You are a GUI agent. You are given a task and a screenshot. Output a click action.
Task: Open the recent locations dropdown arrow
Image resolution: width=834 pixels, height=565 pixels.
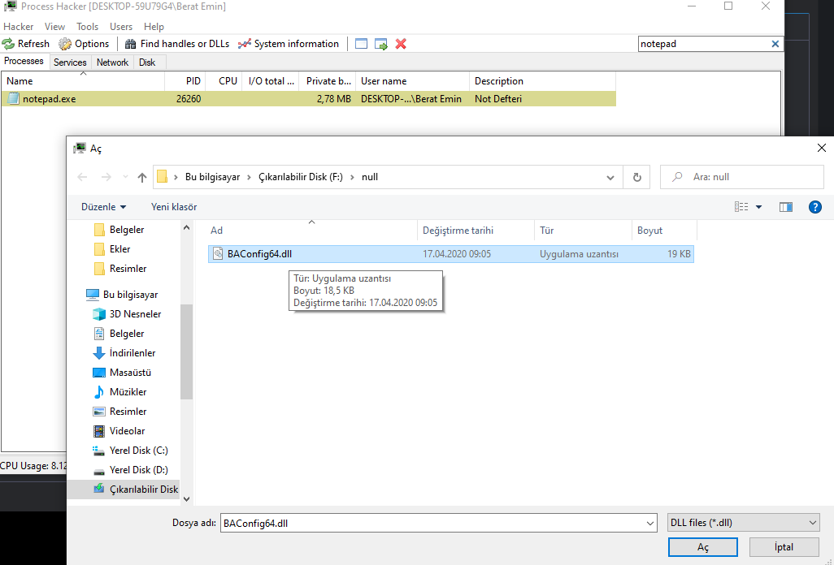point(125,177)
